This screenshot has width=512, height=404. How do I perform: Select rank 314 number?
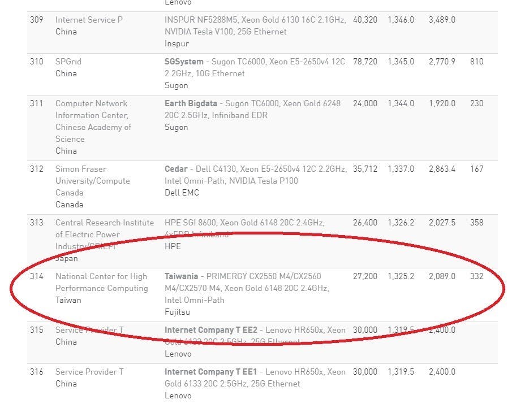tap(36, 276)
